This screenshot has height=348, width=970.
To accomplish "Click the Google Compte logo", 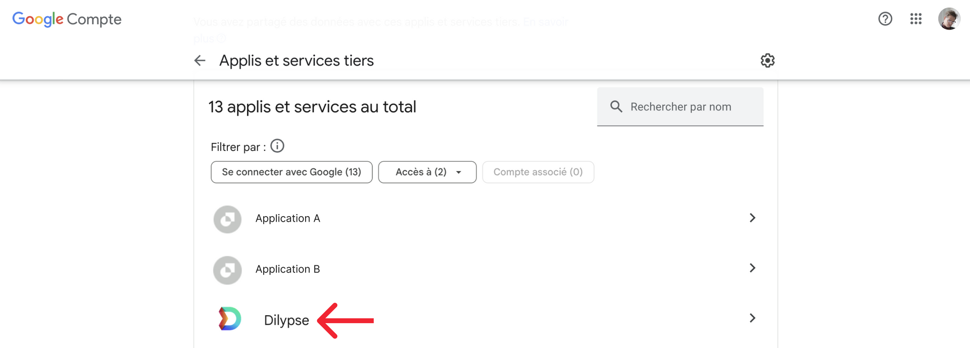I will 67,19.
